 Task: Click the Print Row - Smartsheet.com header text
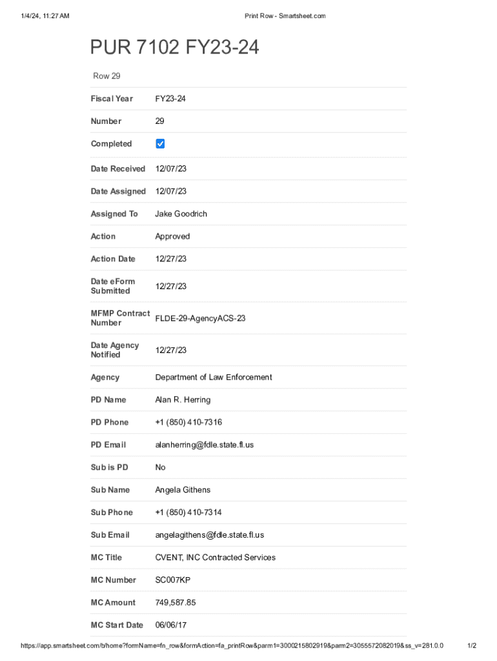point(285,15)
